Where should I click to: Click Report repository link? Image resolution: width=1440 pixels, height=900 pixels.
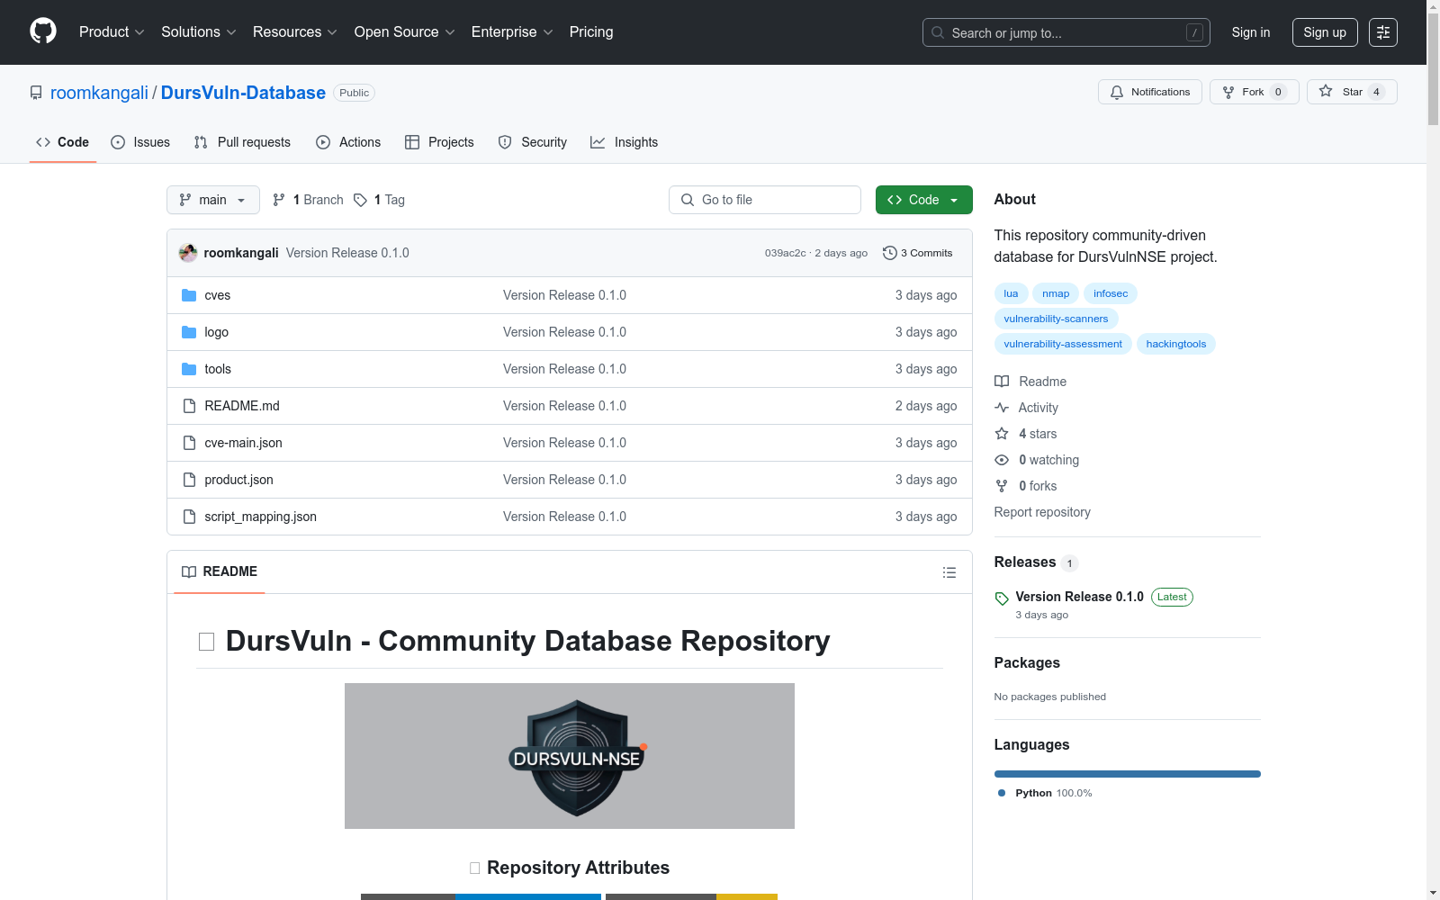click(1042, 512)
